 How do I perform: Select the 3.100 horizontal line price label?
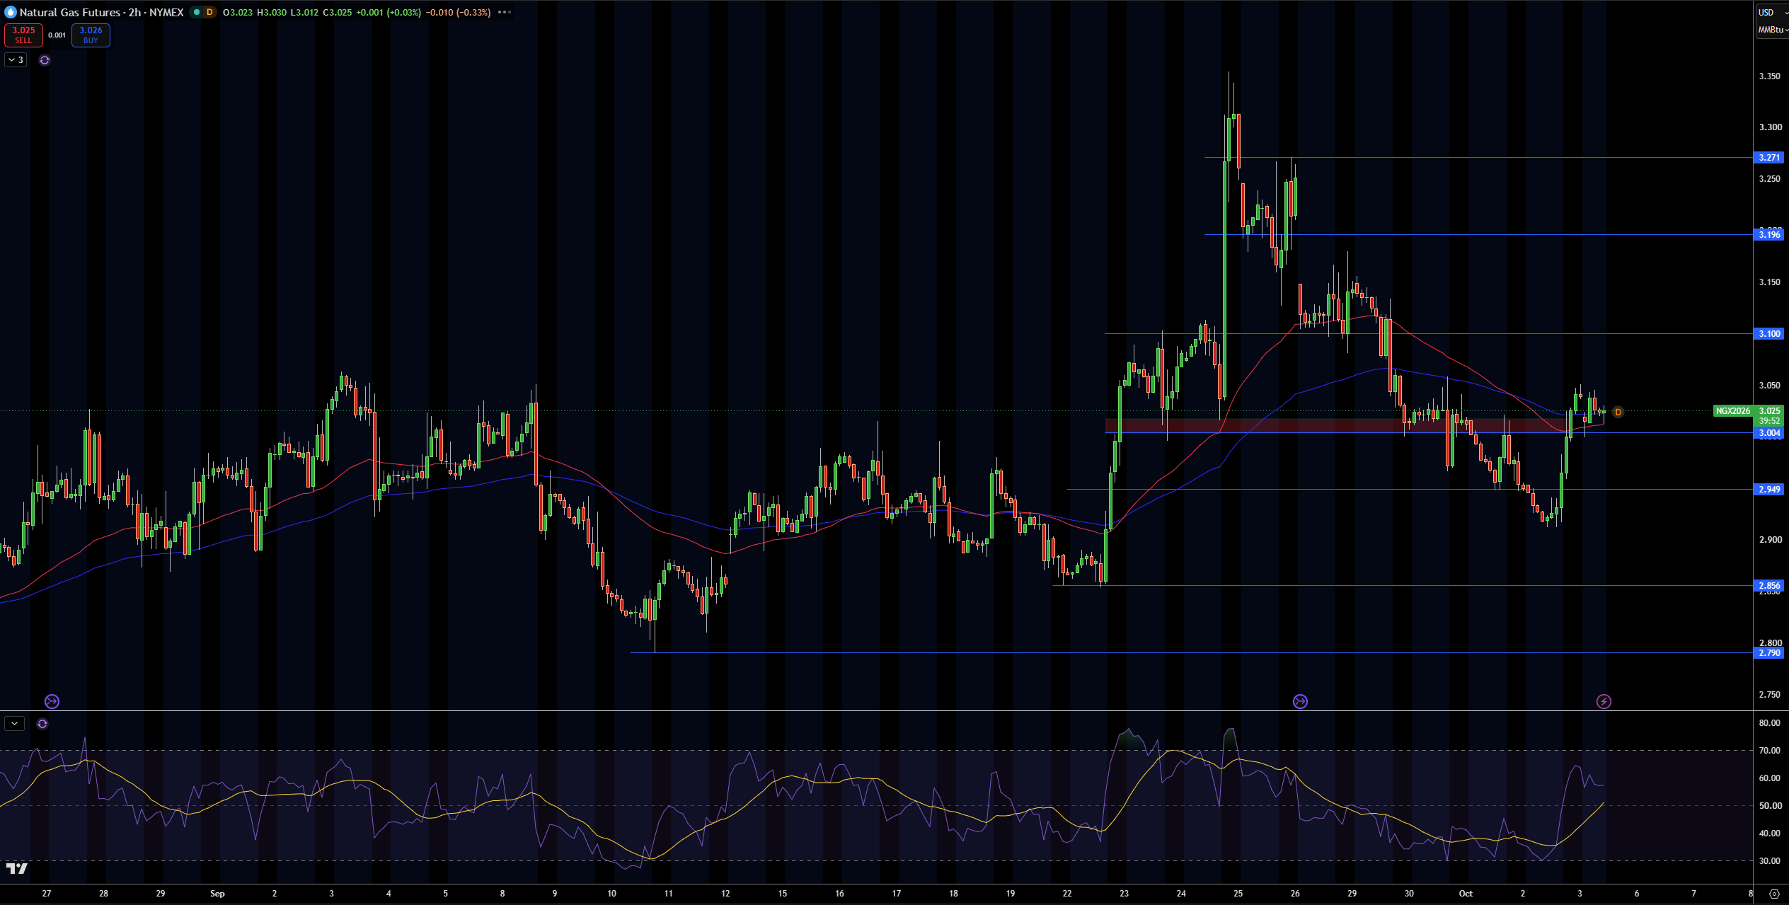click(1769, 334)
